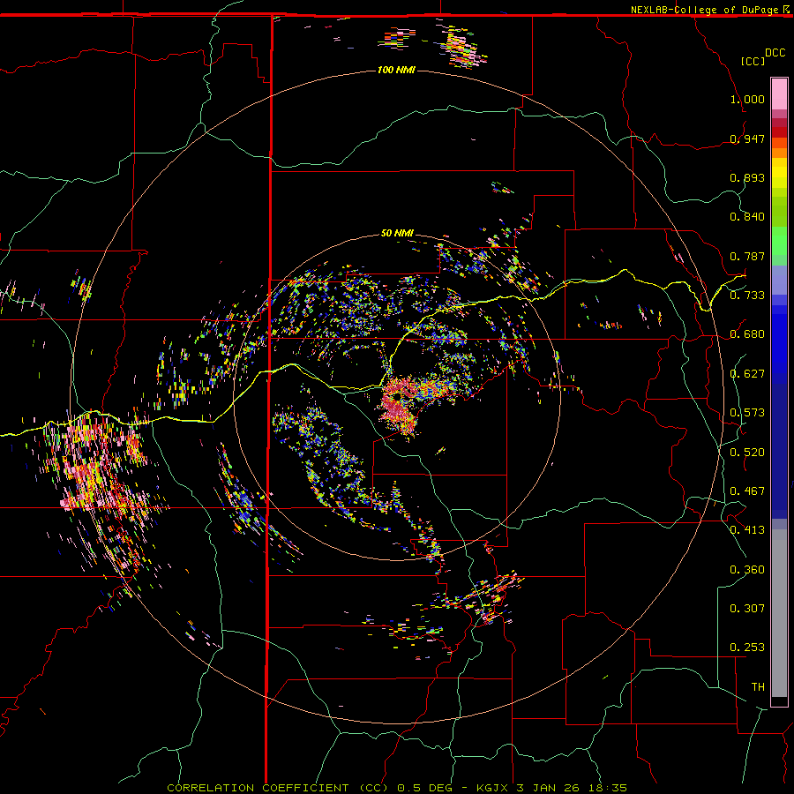Click the 100 NMI range ring label
Image resolution: width=794 pixels, height=794 pixels.
396,70
